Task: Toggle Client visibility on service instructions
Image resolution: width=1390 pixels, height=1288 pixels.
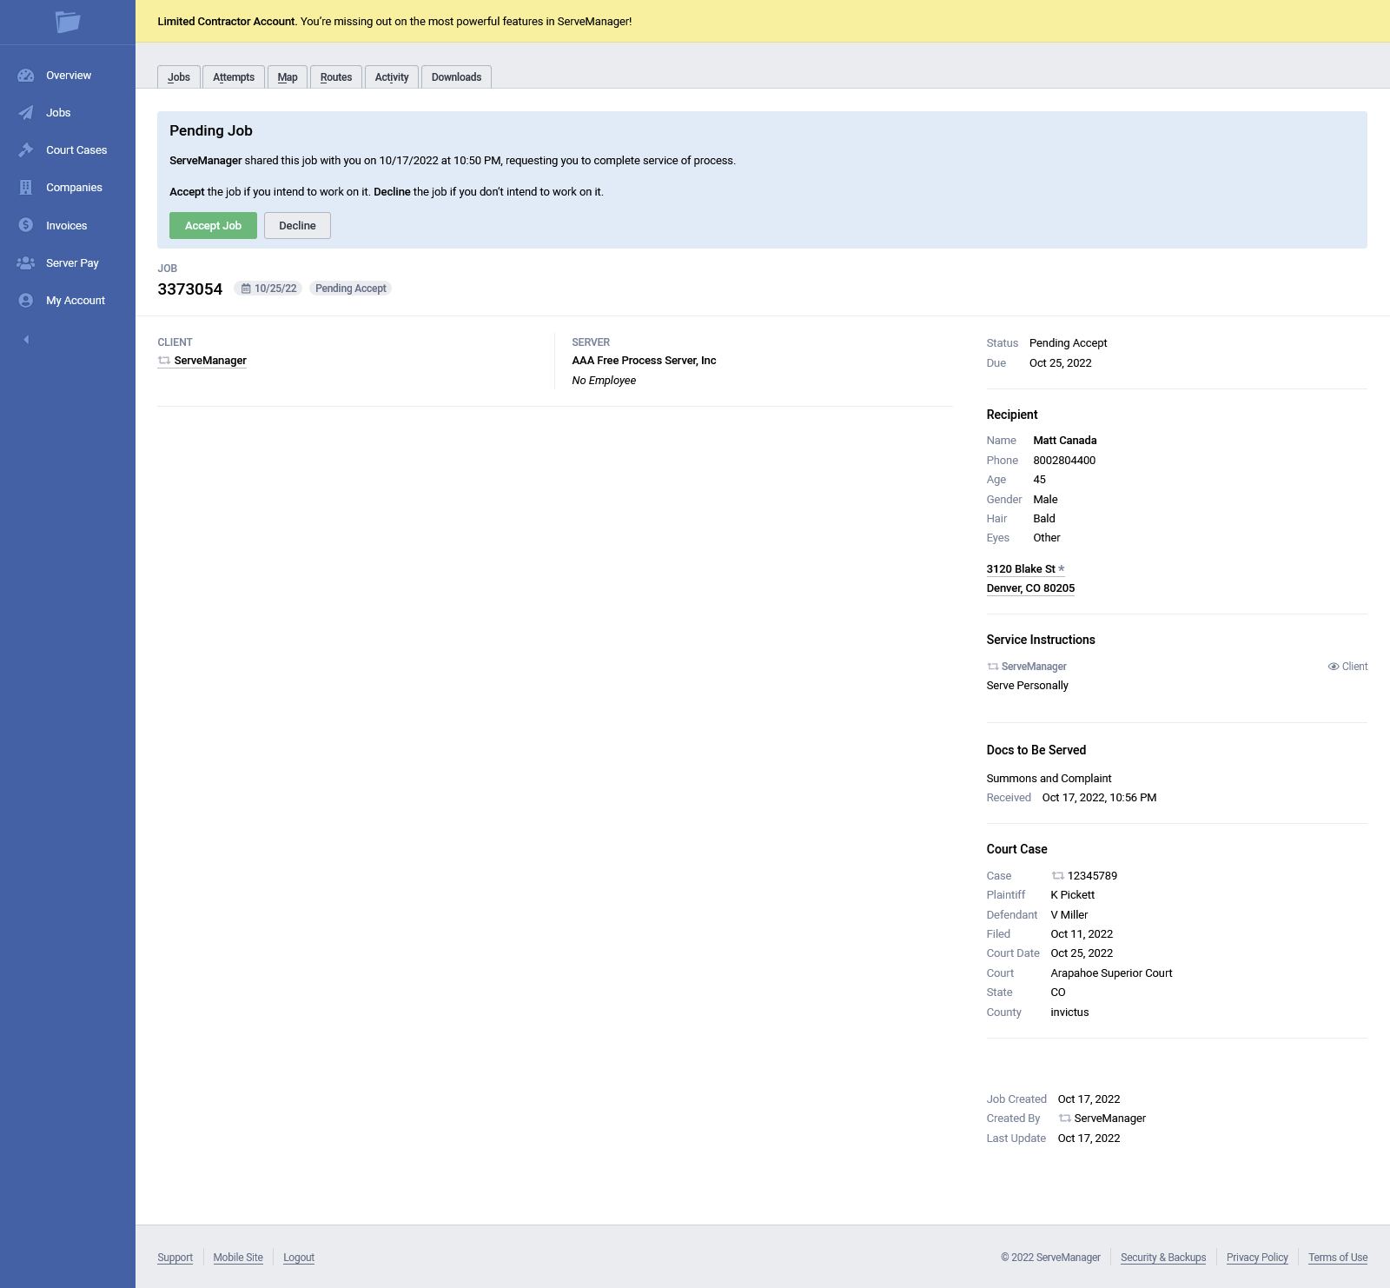Action: click(x=1347, y=667)
